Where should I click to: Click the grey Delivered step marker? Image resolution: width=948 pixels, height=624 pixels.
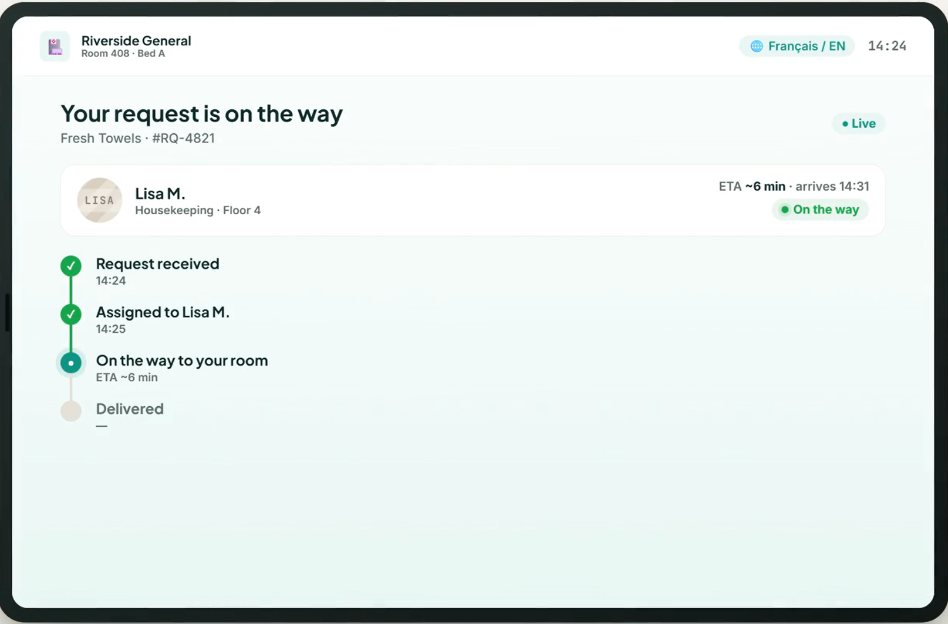(71, 411)
